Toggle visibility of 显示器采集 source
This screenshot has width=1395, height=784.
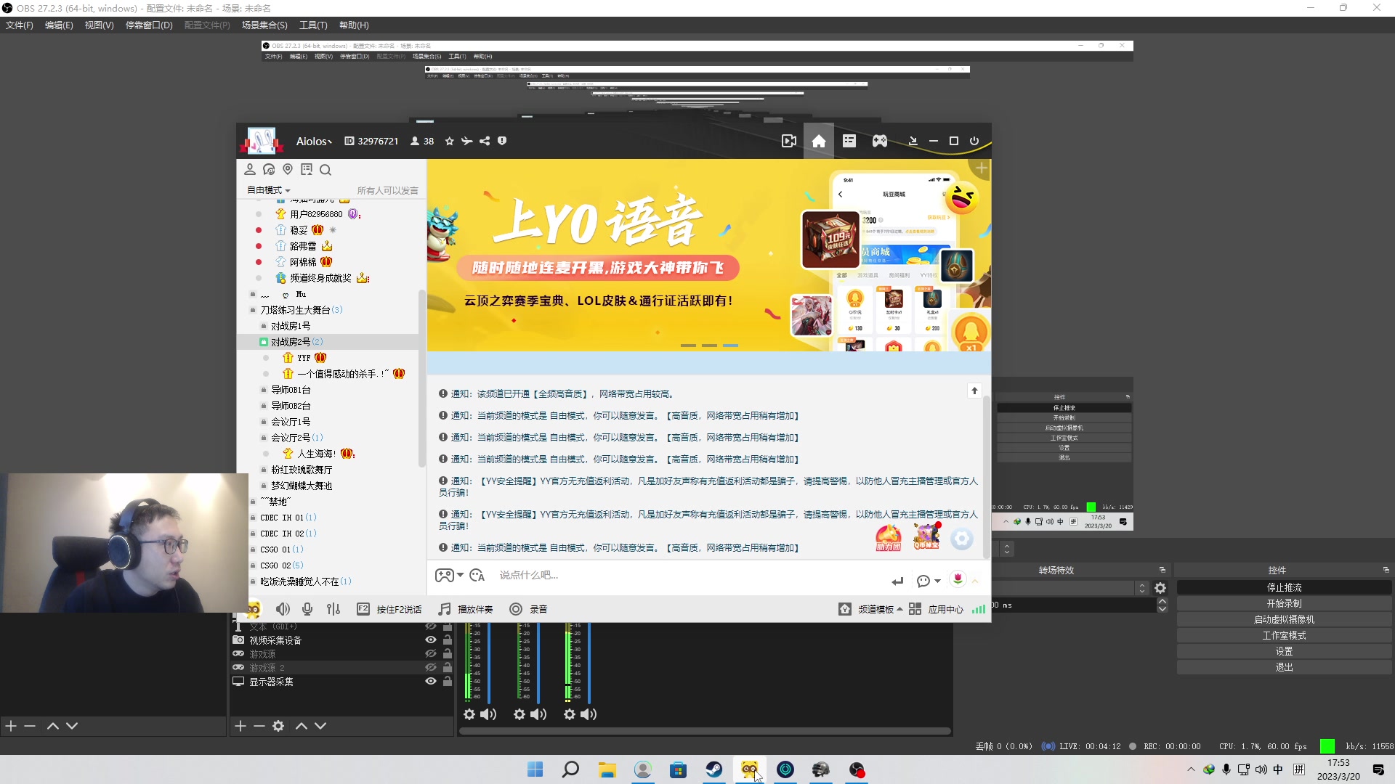(x=431, y=682)
